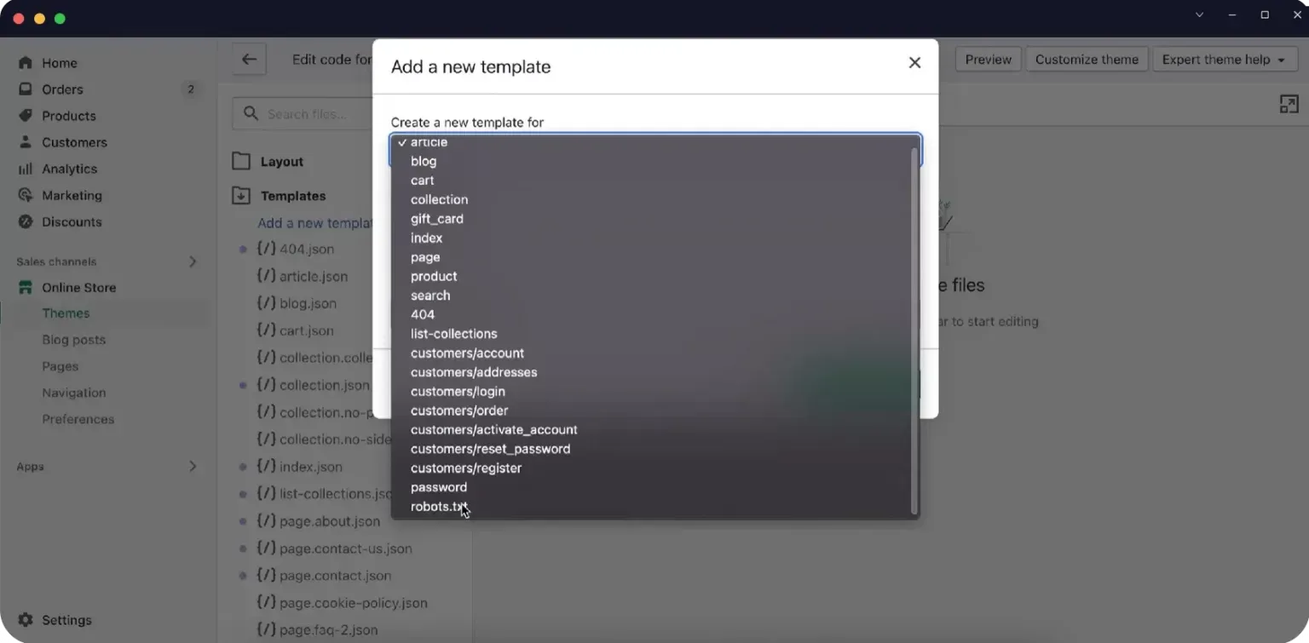Click the file icon beside article.json

(266, 276)
